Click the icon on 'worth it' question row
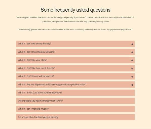This screenshot has width=151, height=129. pos(132,77)
